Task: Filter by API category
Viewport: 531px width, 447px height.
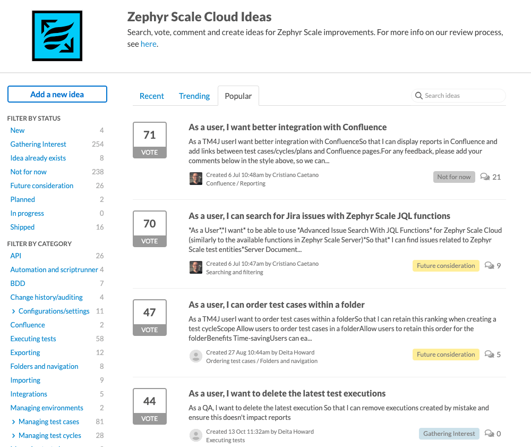Action: tap(15, 256)
